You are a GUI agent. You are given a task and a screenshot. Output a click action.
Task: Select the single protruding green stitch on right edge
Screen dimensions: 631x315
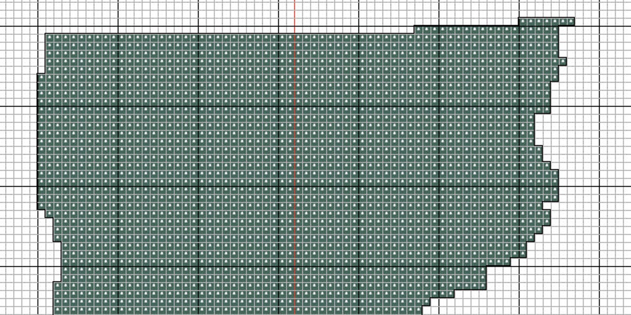point(563,61)
